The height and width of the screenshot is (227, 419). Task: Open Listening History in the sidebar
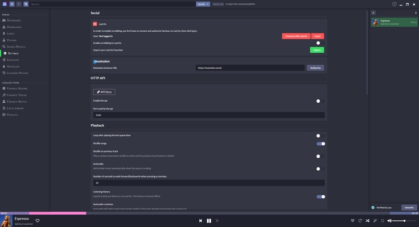pyautogui.click(x=15, y=73)
